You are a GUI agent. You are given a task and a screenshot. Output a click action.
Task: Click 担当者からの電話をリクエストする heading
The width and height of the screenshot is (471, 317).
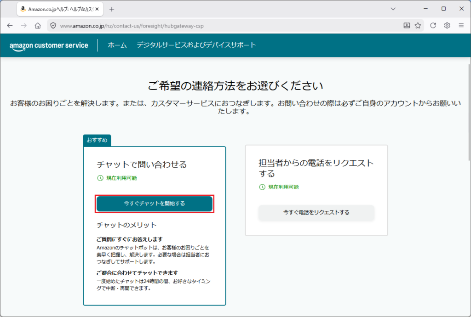(x=316, y=168)
